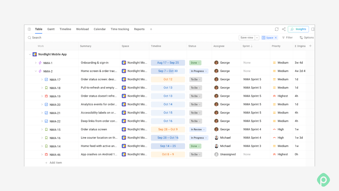
Task: Toggle the left sidebar panel icon
Action: 29,29
